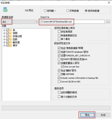Click the 存储过程 folder icon
Image resolution: width=112 pixels, height=119 pixels.
click(x=11, y=36)
